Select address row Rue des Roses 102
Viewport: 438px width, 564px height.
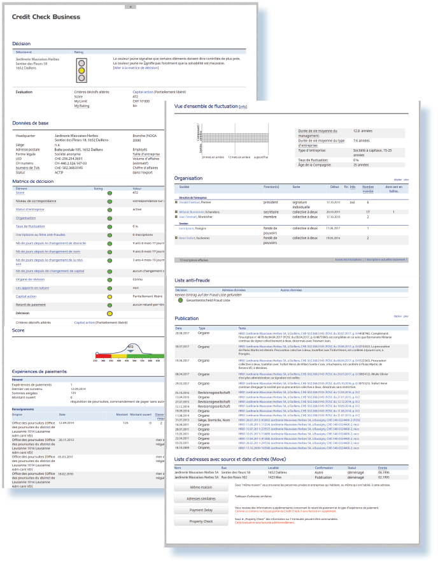coord(291,477)
